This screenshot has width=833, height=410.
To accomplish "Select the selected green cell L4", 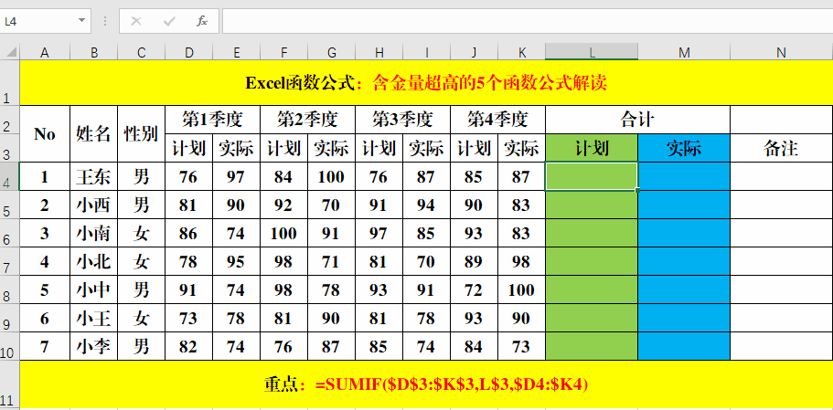I will click(592, 176).
